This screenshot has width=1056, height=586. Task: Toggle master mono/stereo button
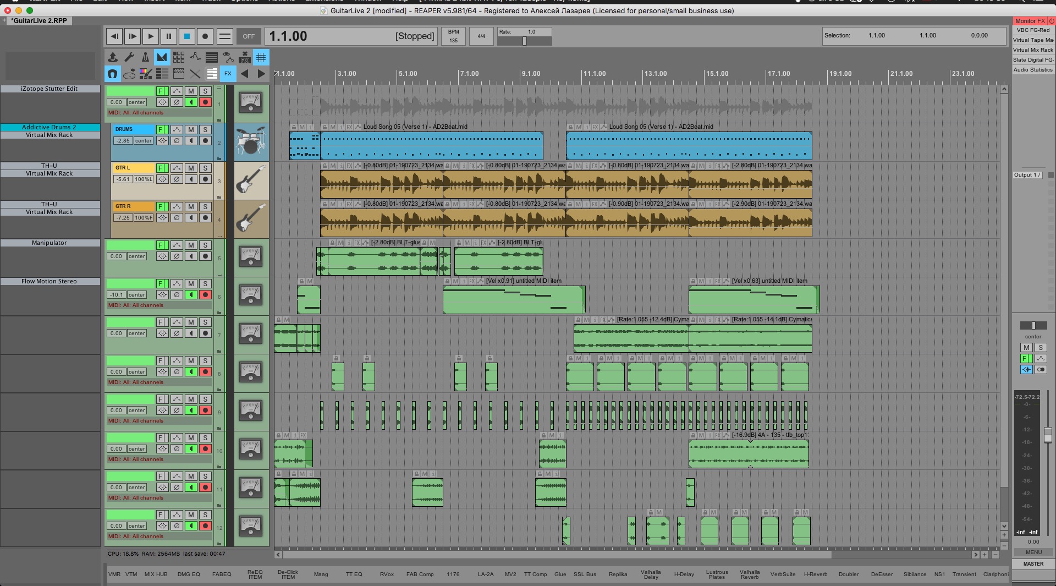[x=1041, y=370]
